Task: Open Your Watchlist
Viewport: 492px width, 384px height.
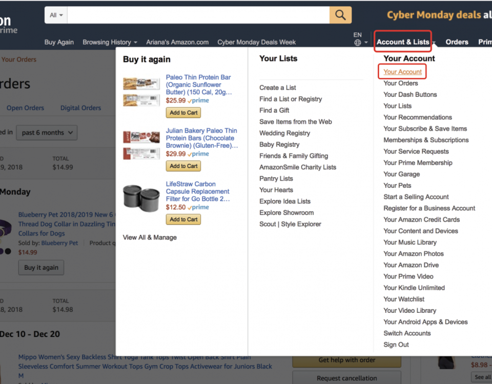Action: (x=404, y=299)
